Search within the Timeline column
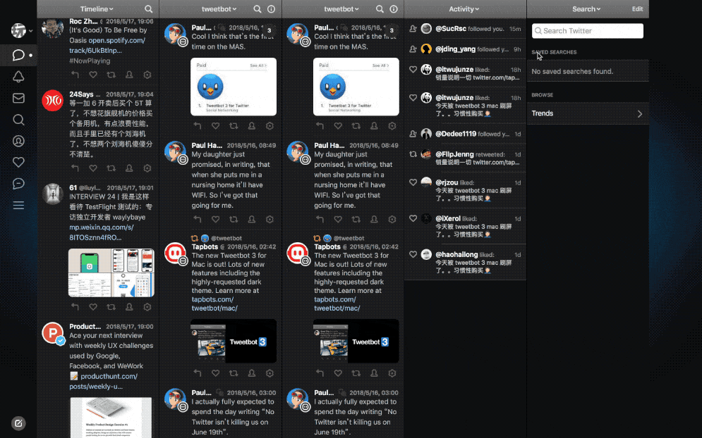Viewport: 702px width, 438px height. click(x=149, y=9)
